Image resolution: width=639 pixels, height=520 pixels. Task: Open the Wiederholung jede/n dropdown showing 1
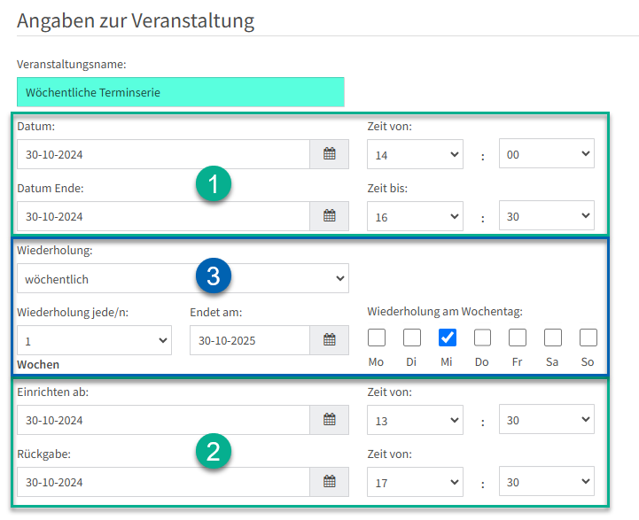click(94, 340)
